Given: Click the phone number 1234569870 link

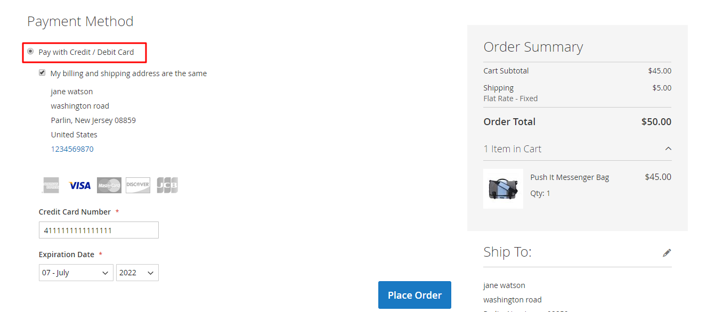Looking at the screenshot, I should (x=72, y=149).
